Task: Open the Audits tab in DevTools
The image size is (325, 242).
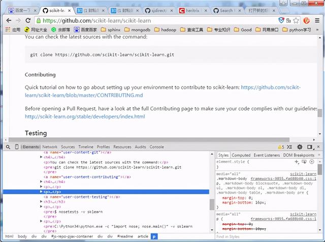Action: point(140,147)
